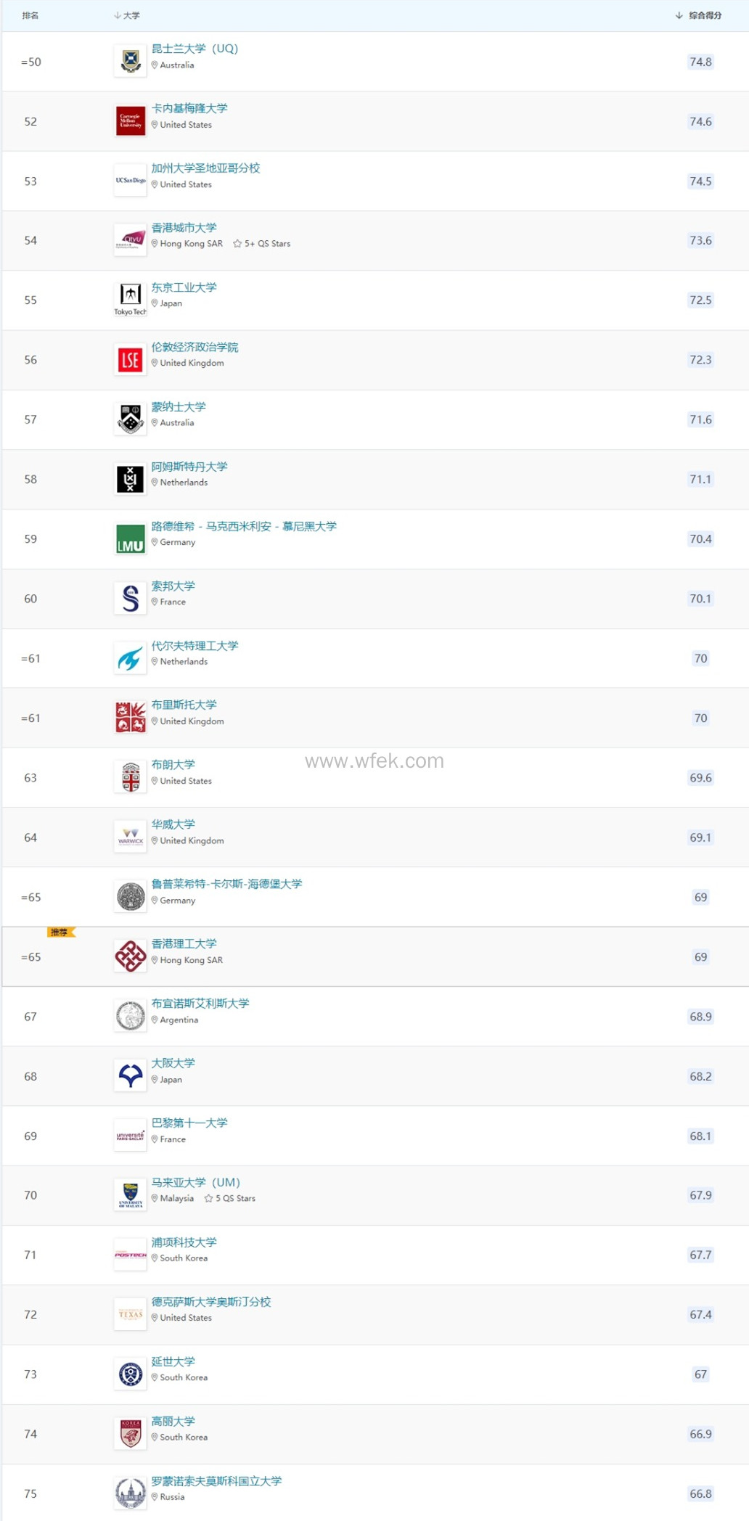
Task: Click the Delft University blue flame logo
Action: tap(131, 659)
